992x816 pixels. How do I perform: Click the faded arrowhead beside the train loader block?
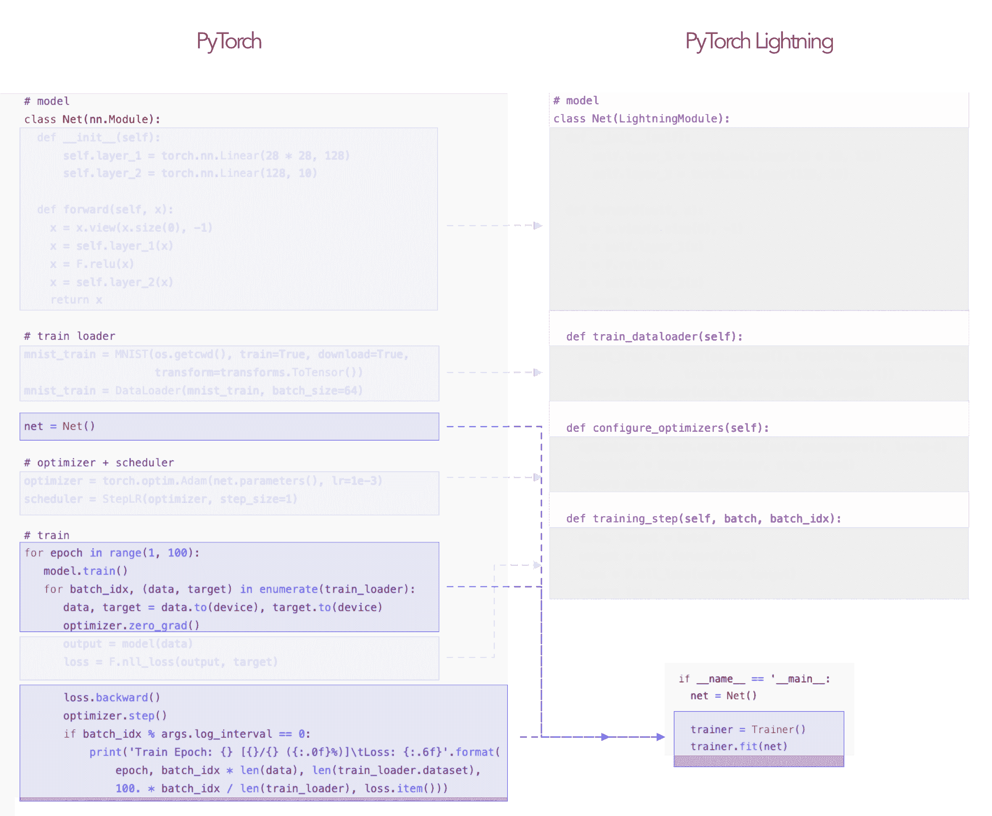[x=537, y=372]
